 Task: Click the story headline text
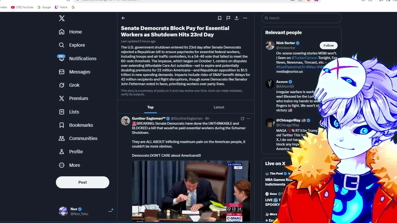(x=175, y=31)
